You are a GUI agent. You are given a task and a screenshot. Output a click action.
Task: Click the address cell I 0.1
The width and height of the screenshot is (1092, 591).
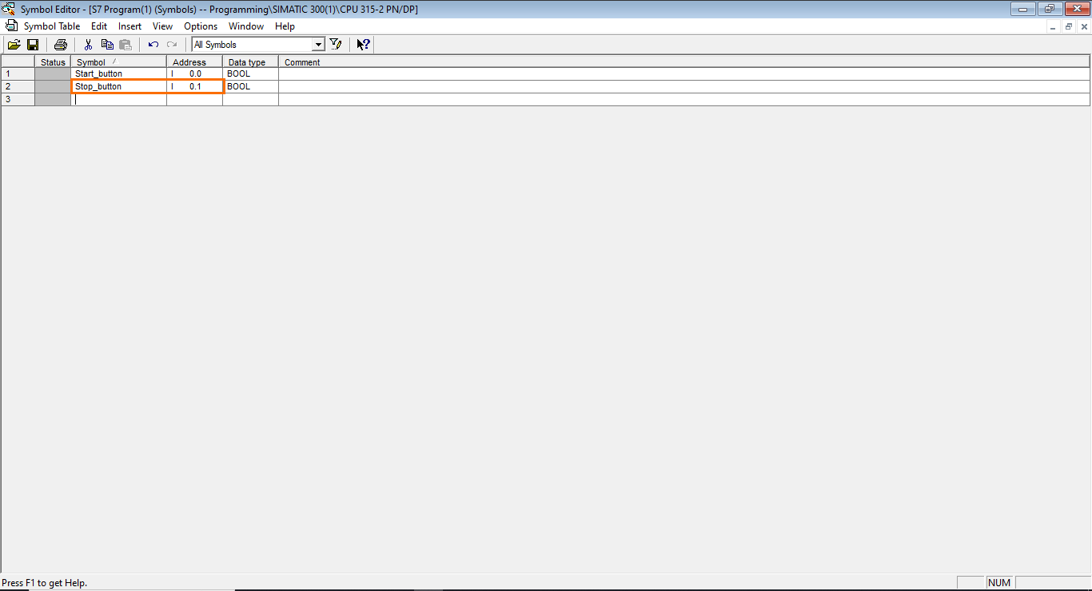pos(194,86)
